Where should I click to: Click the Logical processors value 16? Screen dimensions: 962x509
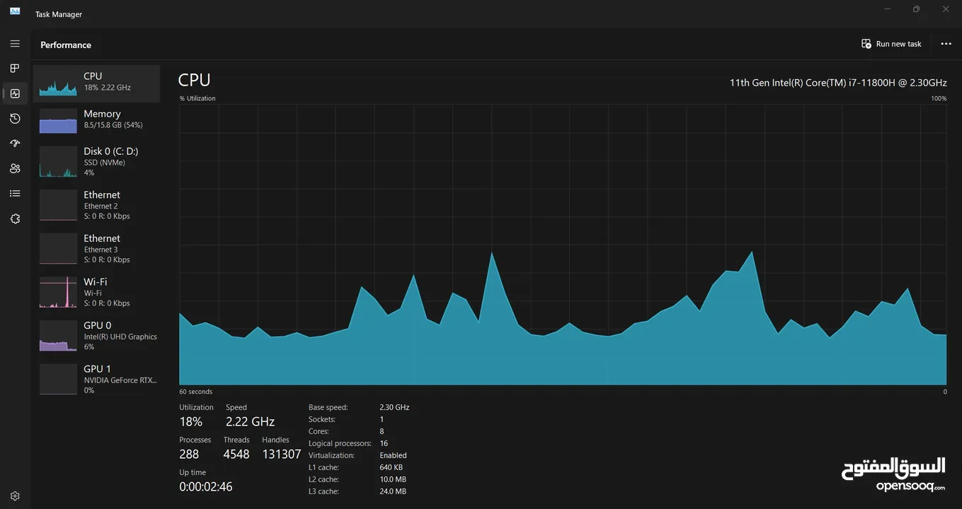pos(384,443)
